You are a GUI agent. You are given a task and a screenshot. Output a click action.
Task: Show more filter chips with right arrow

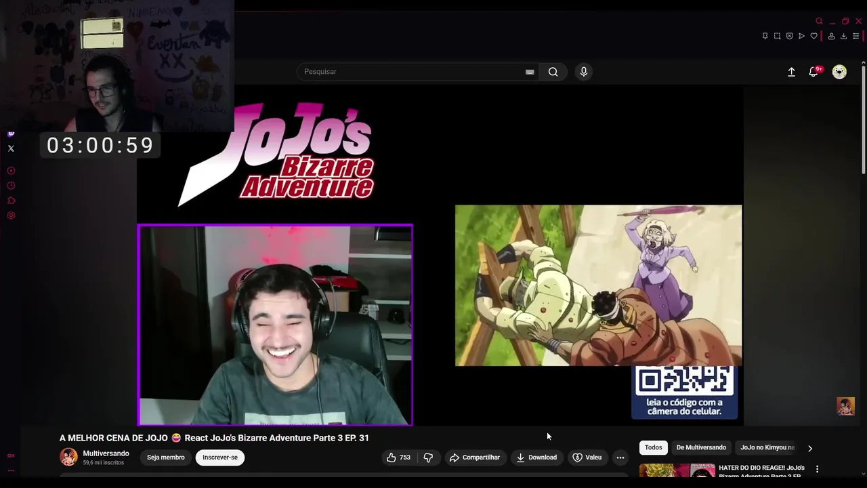[x=809, y=448]
